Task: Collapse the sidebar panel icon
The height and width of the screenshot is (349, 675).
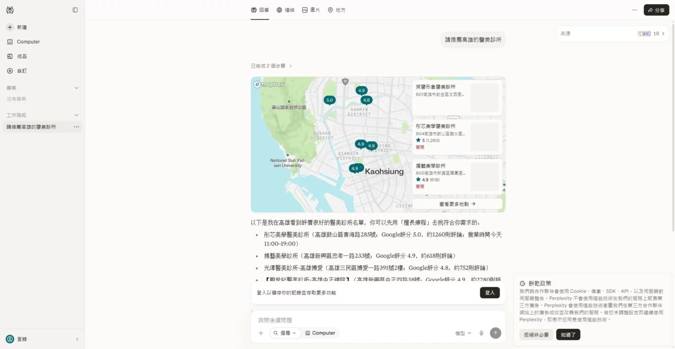Action: (75, 10)
